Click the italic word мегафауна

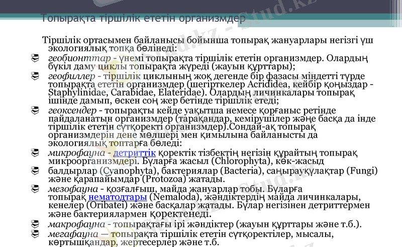(73, 234)
